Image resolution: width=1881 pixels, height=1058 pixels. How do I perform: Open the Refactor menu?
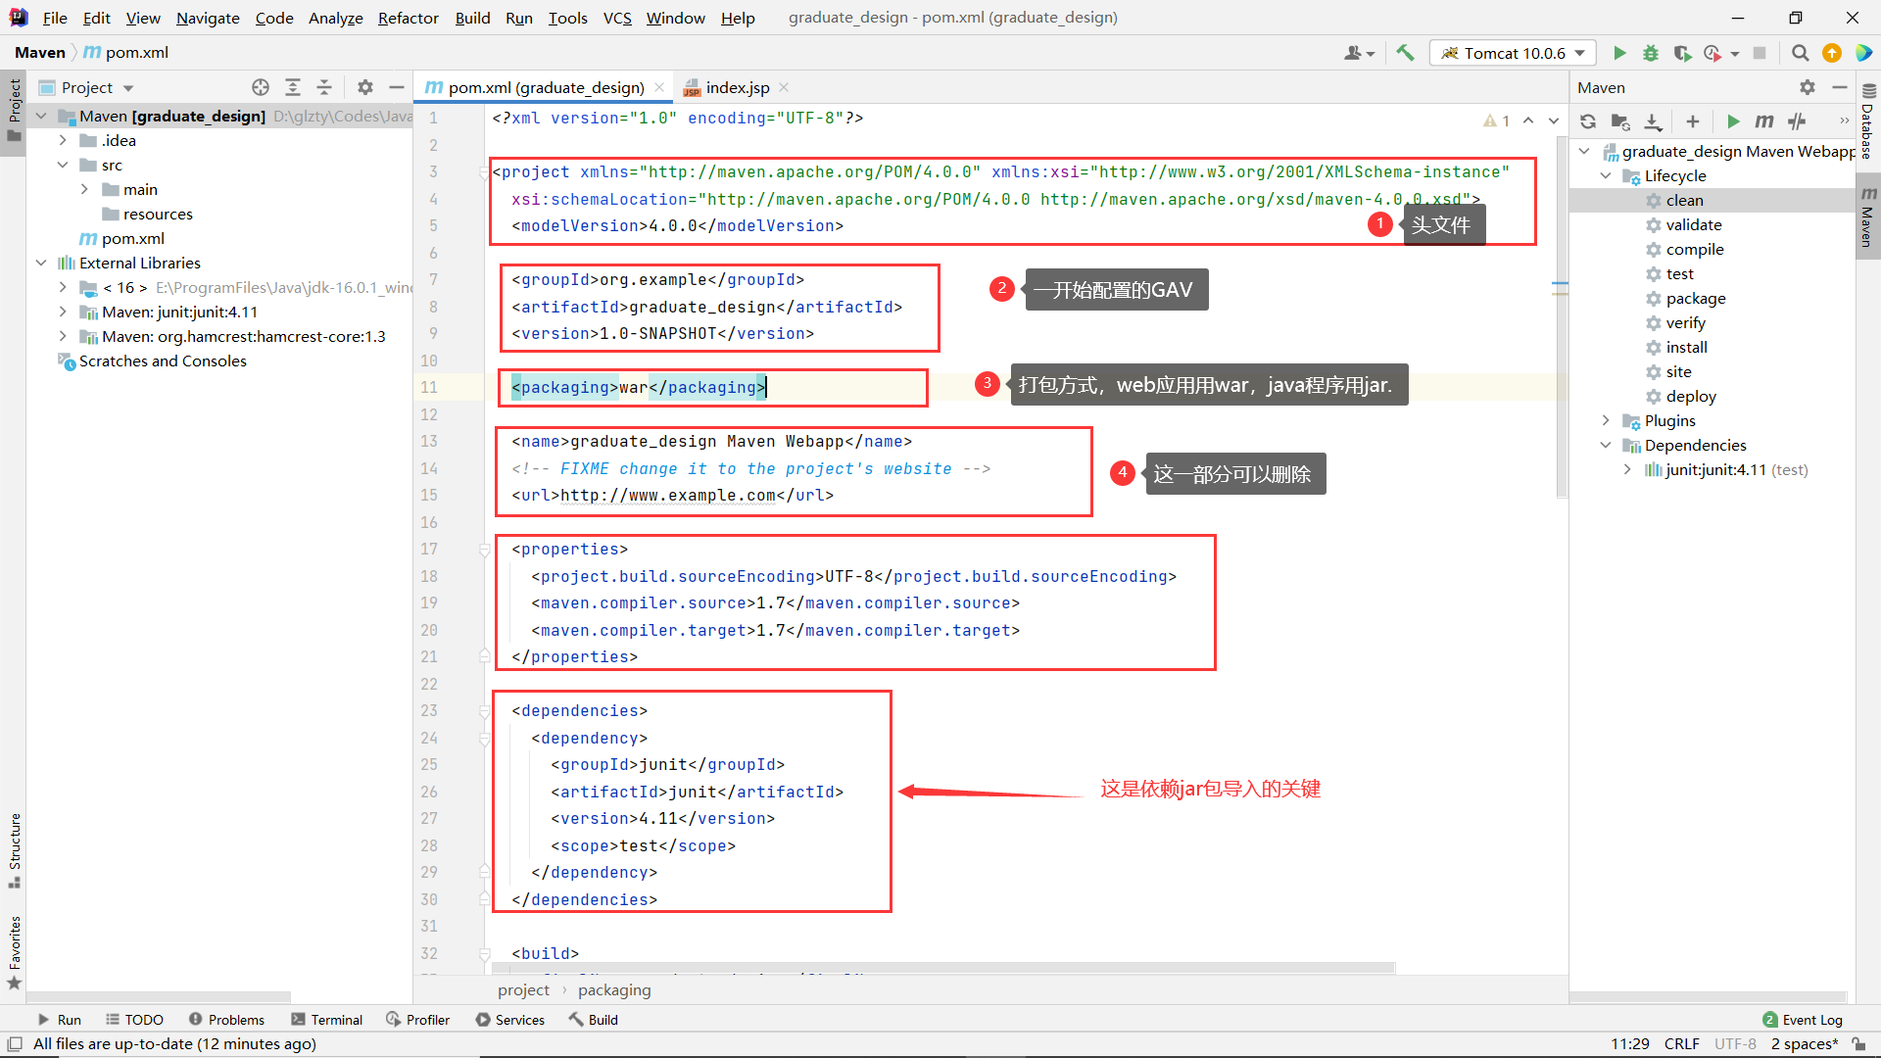tap(408, 18)
